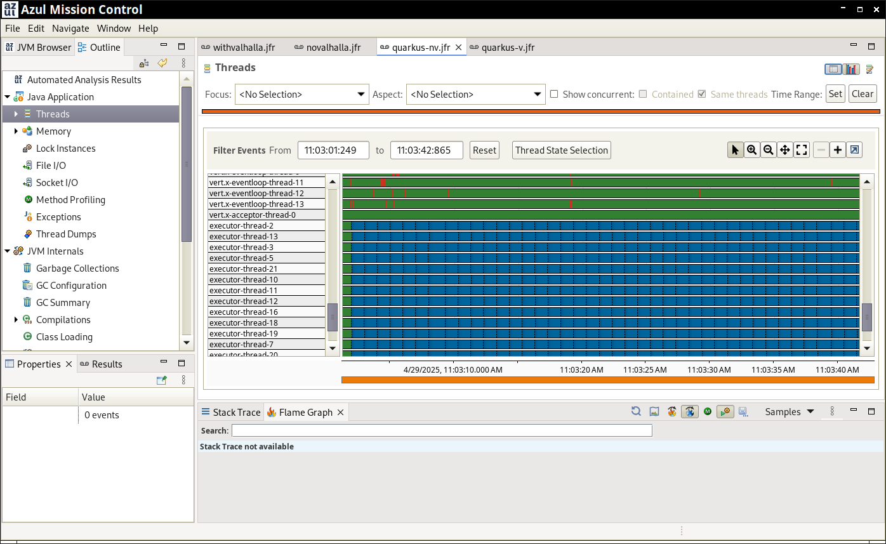Click the Thread State Selection button
The width and height of the screenshot is (886, 544).
561,150
